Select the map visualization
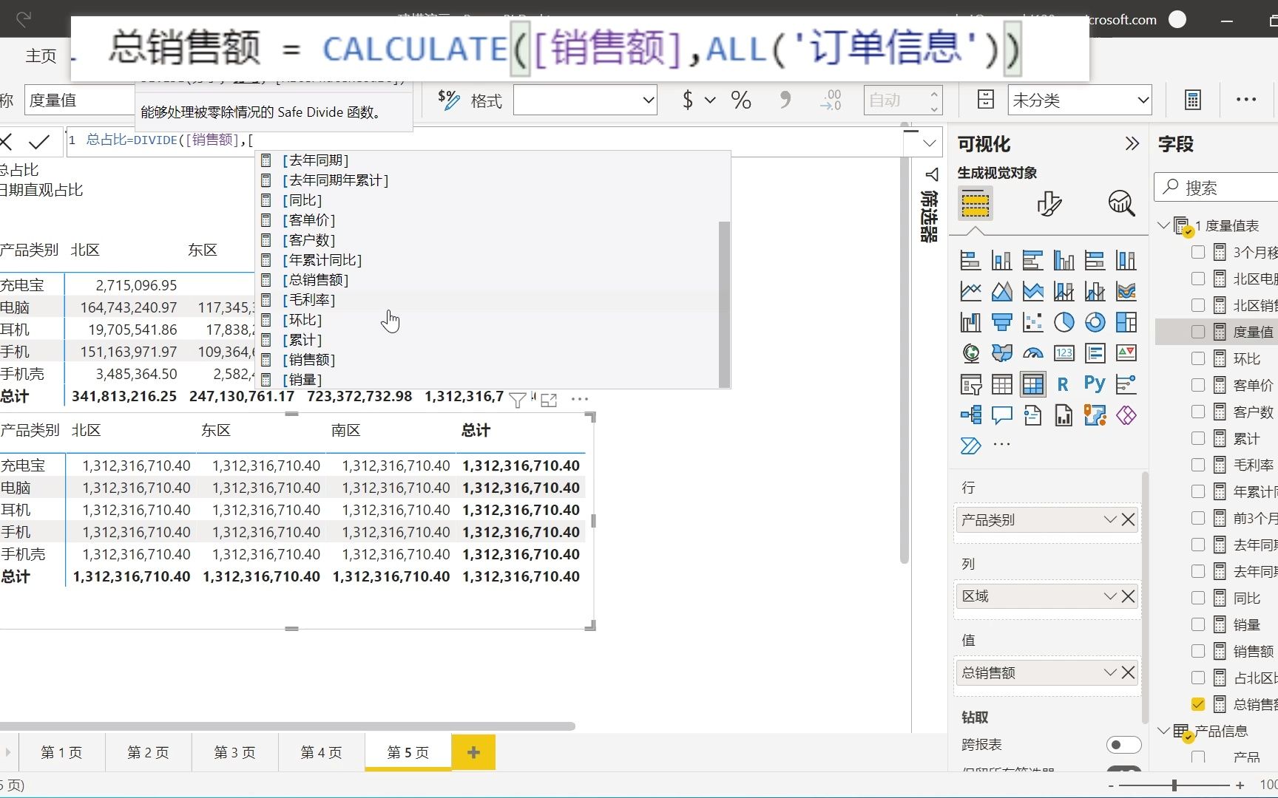Viewport: 1278px width, 798px height. click(x=970, y=352)
